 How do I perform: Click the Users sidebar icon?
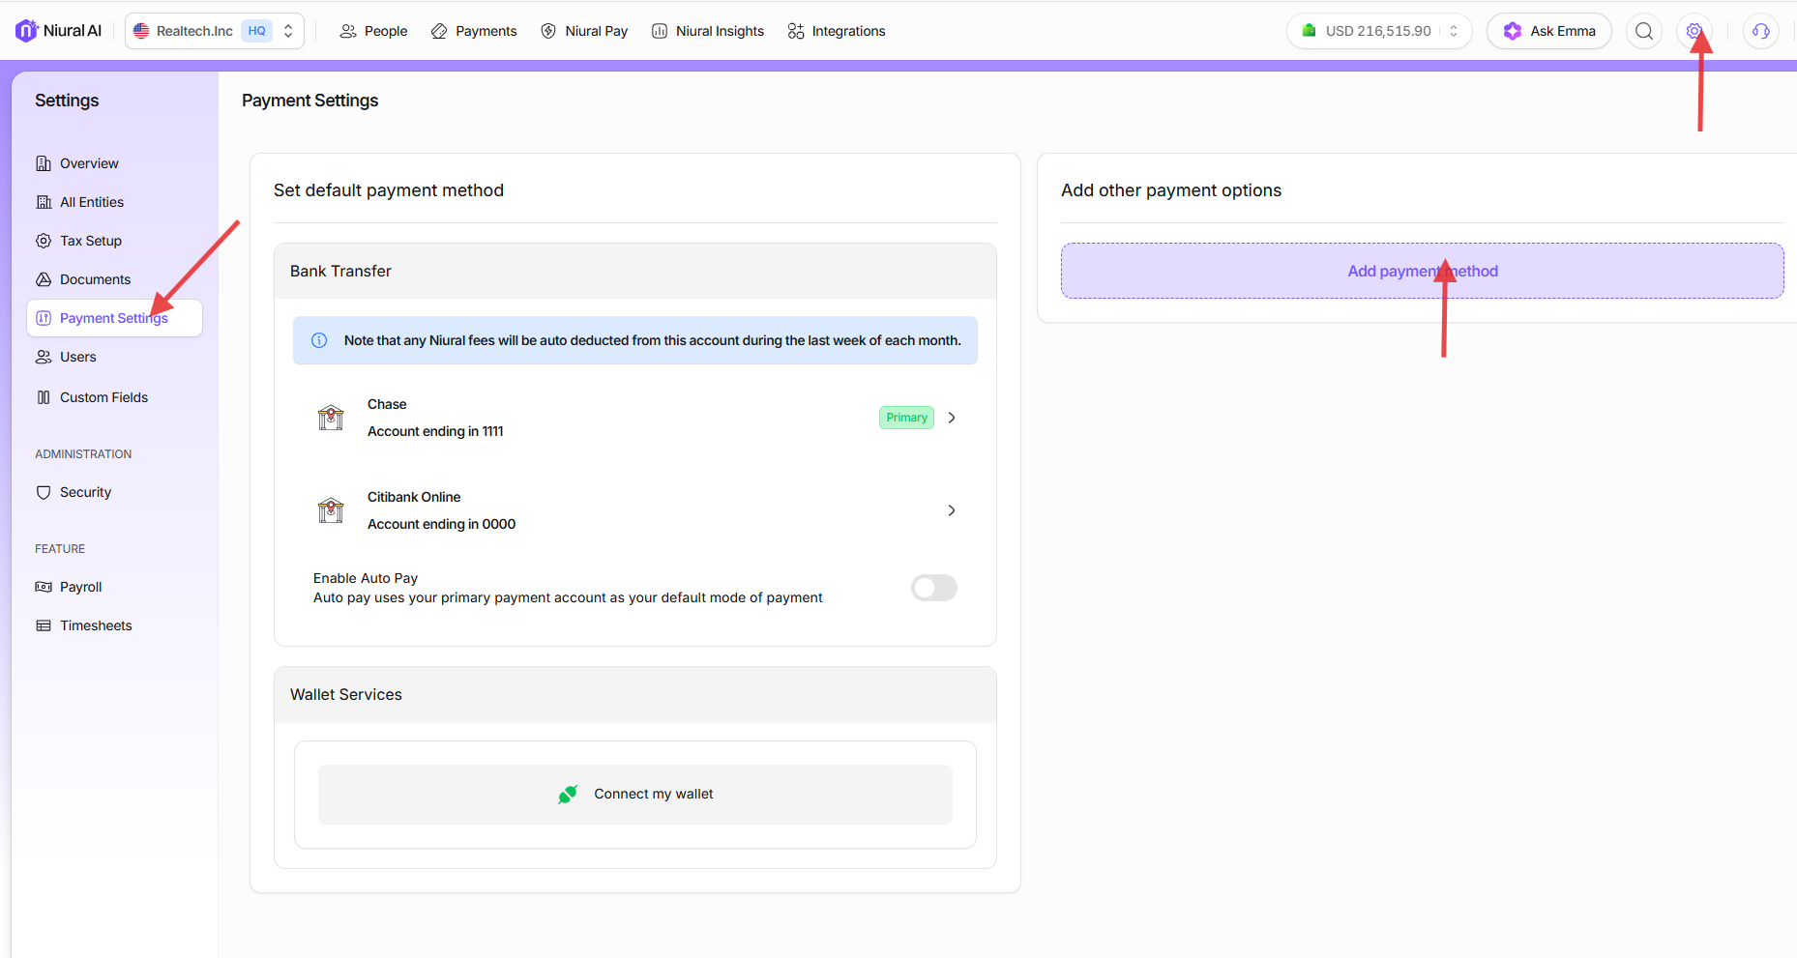pos(44,357)
